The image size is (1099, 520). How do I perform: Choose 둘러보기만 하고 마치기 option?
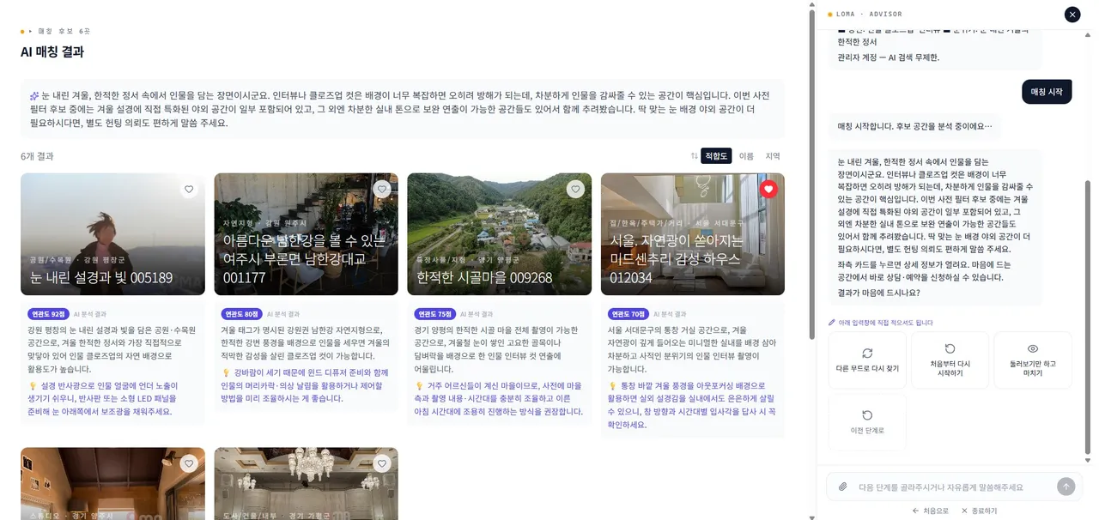[x=1033, y=360]
